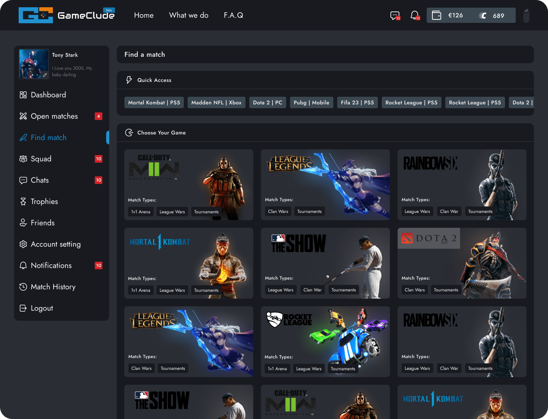Select League Wars on MLB The Show card
This screenshot has height=419, width=548.
[x=281, y=290]
